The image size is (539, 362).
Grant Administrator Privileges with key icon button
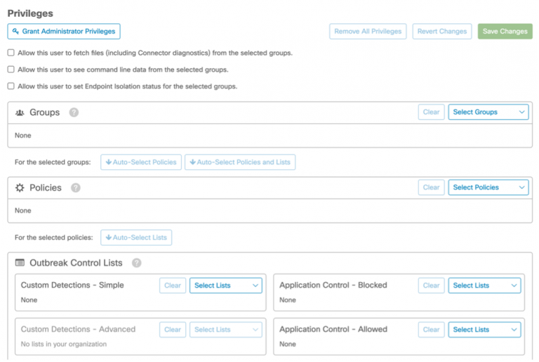(64, 32)
